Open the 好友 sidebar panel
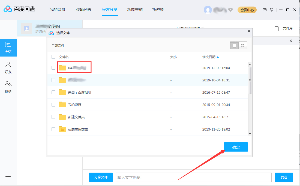This screenshot has height=186, width=300. click(8, 68)
